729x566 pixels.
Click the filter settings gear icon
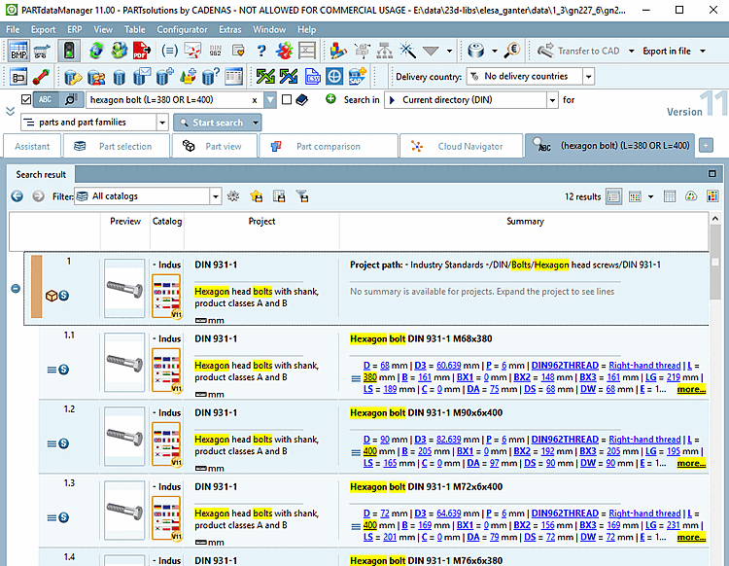pos(233,196)
